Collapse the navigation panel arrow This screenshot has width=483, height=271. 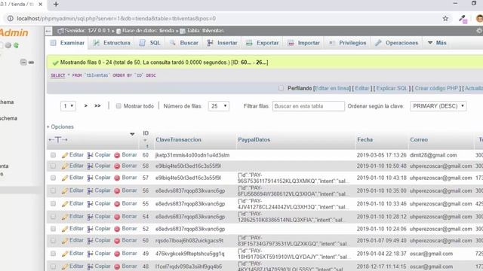[48, 31]
